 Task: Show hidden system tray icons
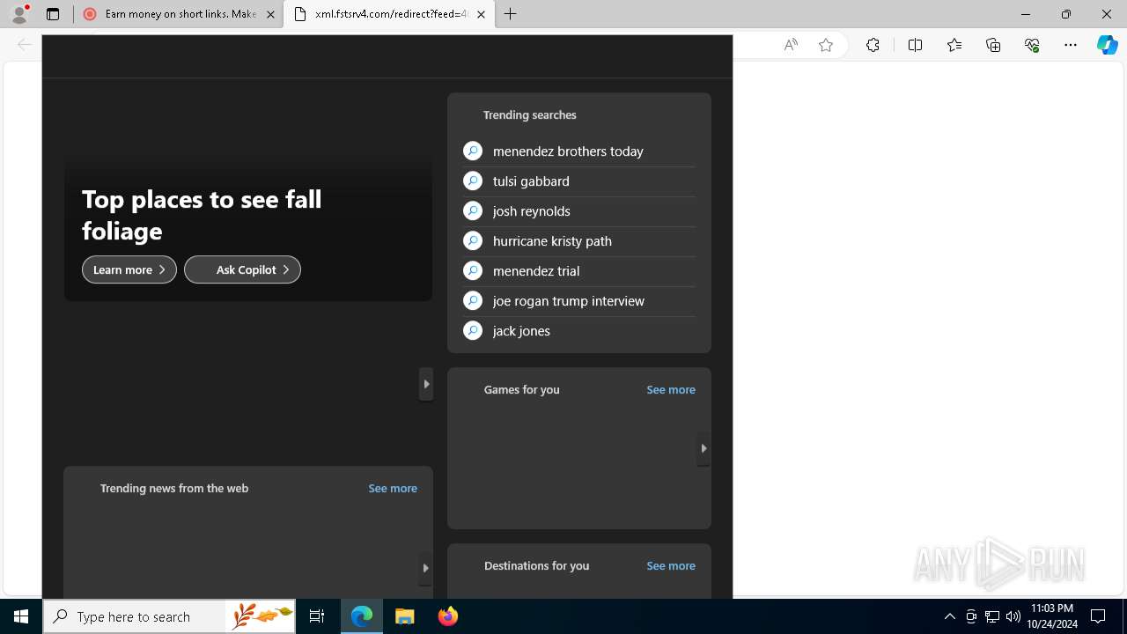[x=949, y=616]
